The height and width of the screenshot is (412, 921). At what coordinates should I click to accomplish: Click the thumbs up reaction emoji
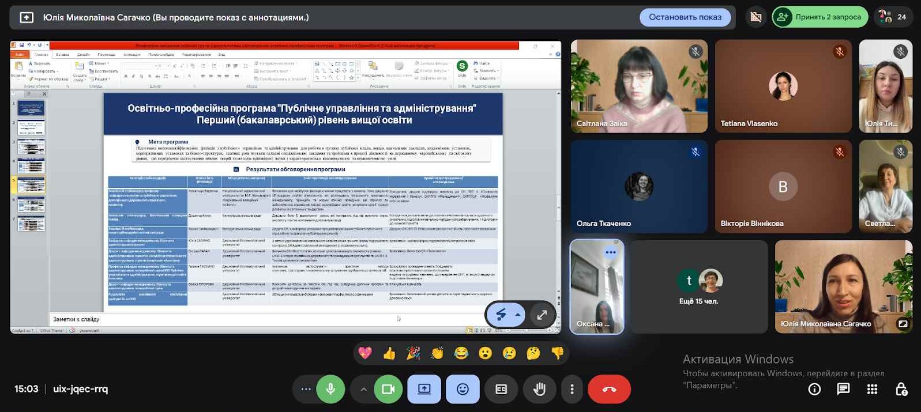(389, 353)
